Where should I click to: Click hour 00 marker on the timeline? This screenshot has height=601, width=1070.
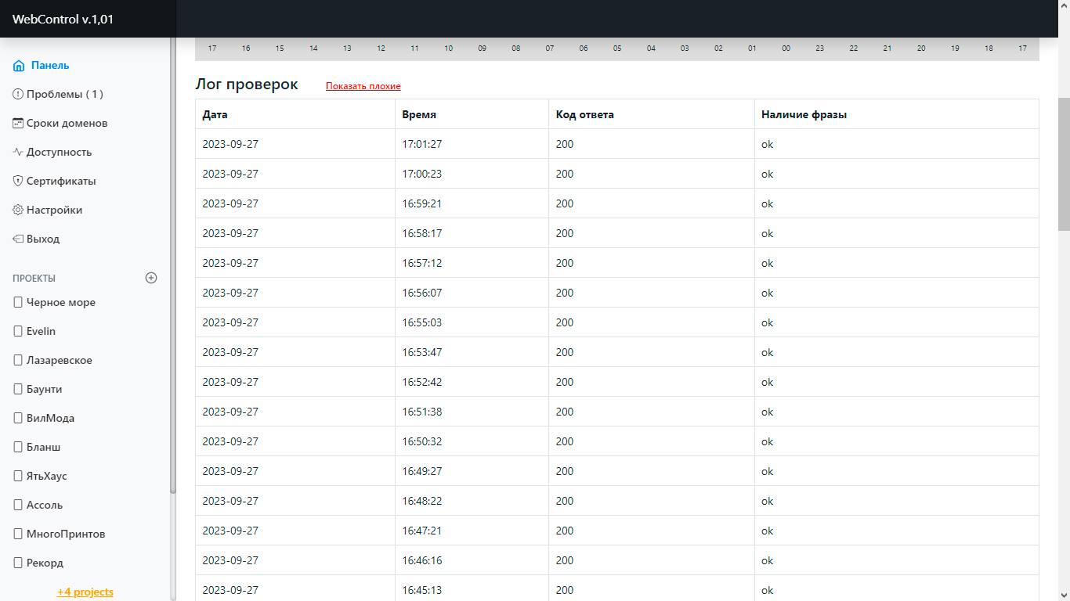(786, 49)
